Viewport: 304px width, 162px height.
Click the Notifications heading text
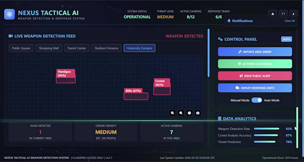[242, 21]
